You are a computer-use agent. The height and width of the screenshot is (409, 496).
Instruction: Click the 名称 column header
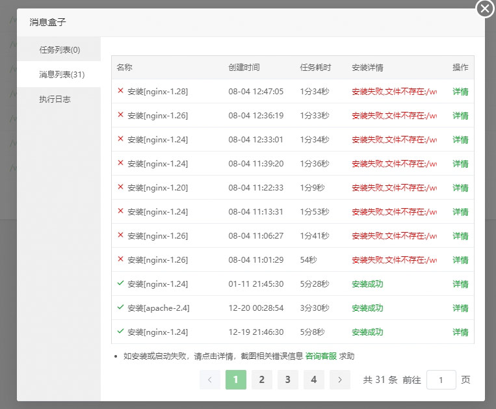click(x=124, y=68)
